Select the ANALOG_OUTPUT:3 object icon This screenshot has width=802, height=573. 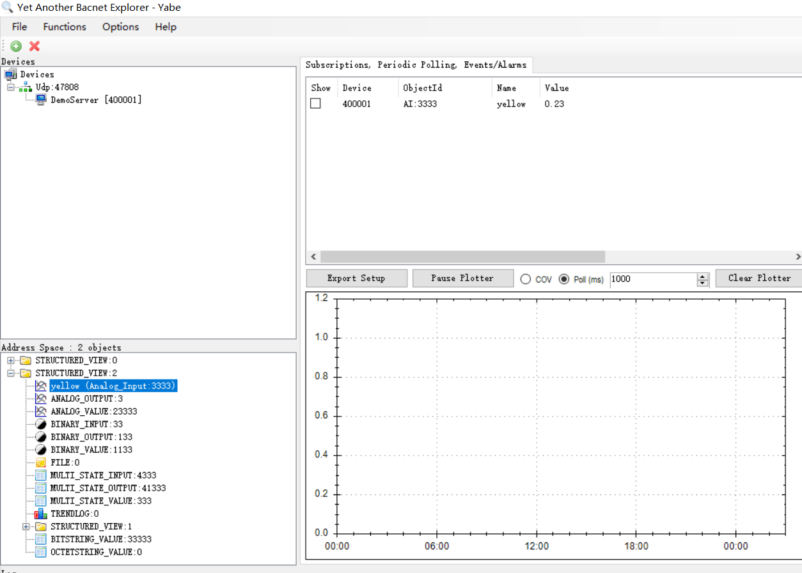[40, 398]
